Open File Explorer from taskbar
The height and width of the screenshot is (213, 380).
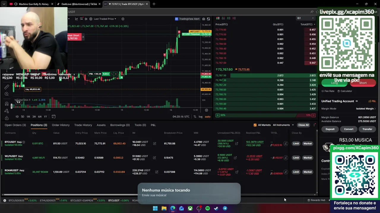[x=164, y=208]
